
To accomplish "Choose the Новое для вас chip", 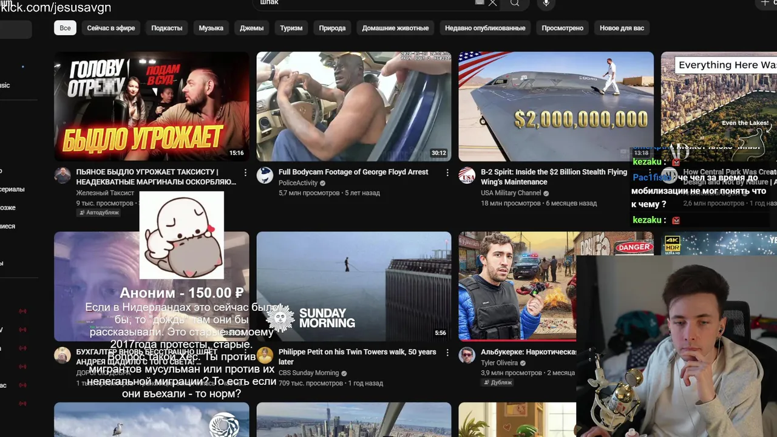I will [622, 28].
